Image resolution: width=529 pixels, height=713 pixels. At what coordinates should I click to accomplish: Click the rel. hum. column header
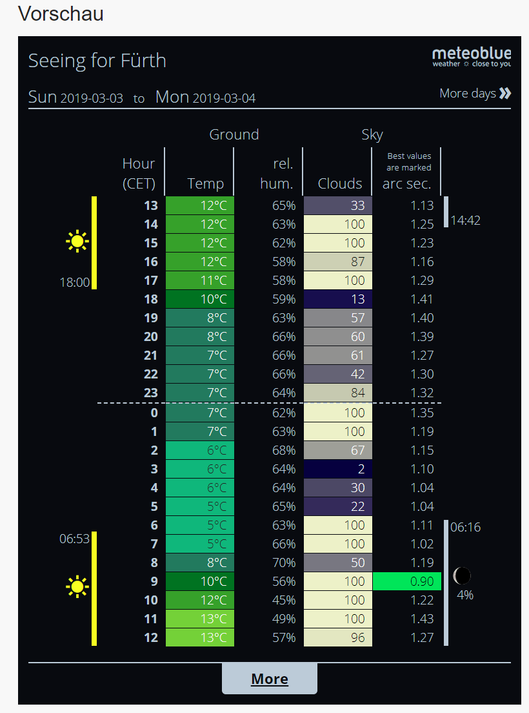point(277,174)
